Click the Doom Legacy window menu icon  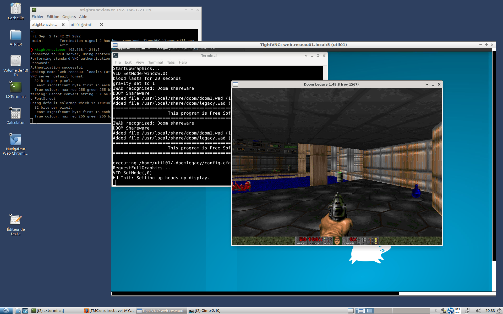pyautogui.click(x=235, y=84)
